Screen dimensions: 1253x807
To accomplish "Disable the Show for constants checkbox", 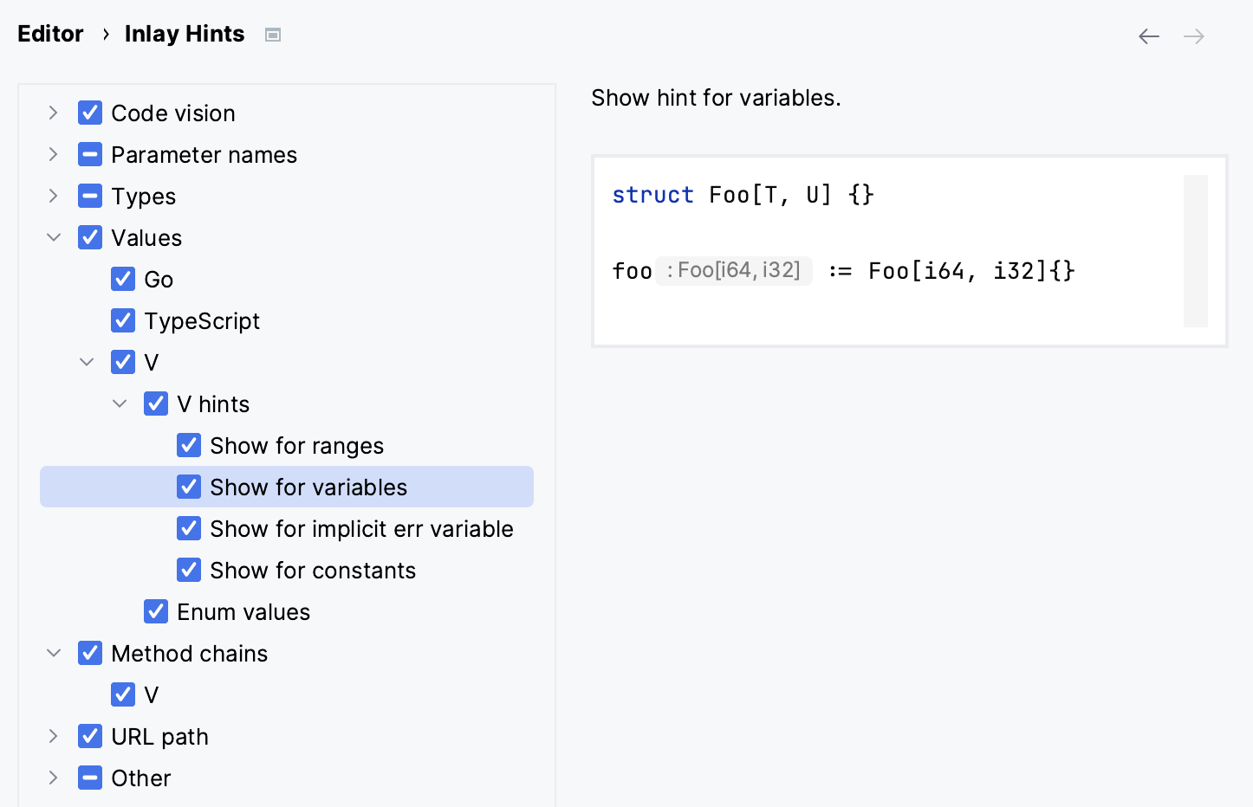I will (189, 571).
